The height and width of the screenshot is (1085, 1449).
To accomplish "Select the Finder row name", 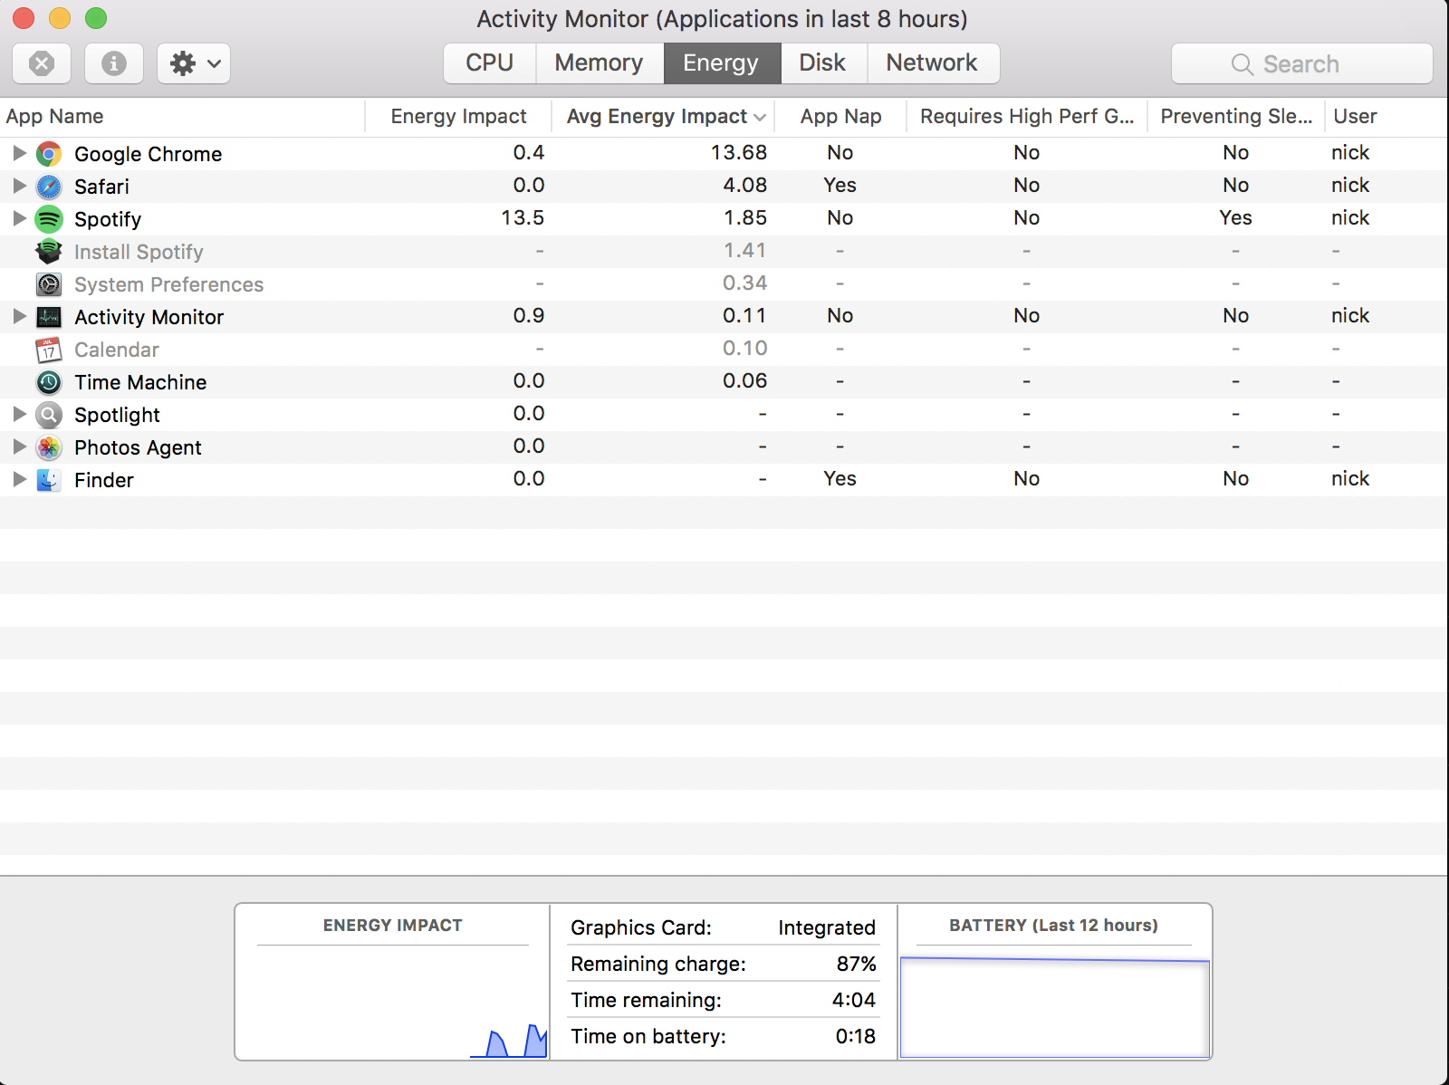I will pos(104,480).
